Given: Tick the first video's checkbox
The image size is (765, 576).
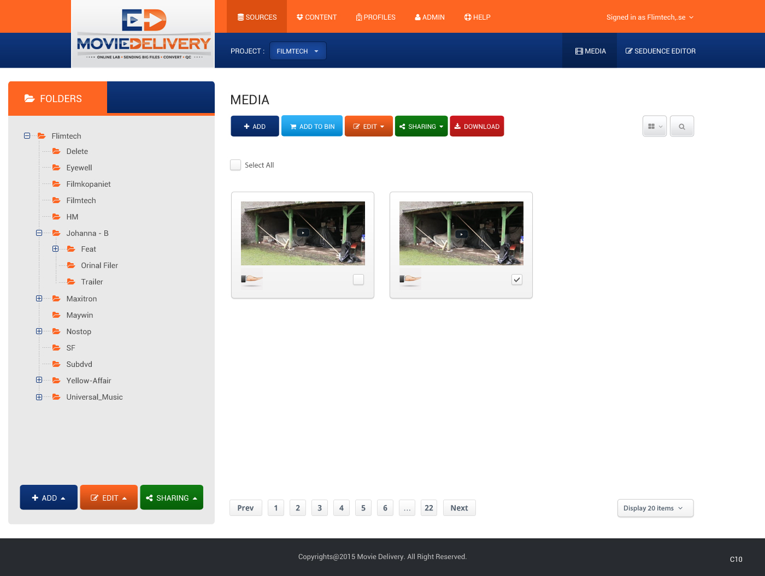Looking at the screenshot, I should pos(358,280).
